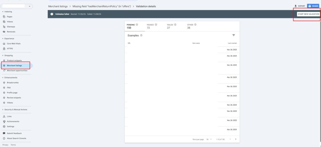Open the Achievements page
The image size is (321, 147).
(13, 121)
